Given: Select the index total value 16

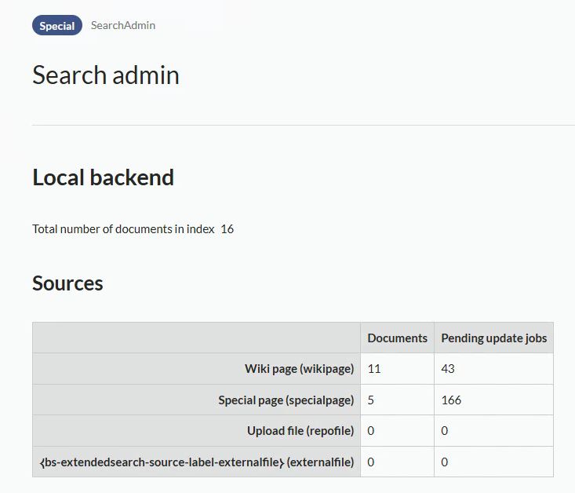Looking at the screenshot, I should tap(227, 229).
